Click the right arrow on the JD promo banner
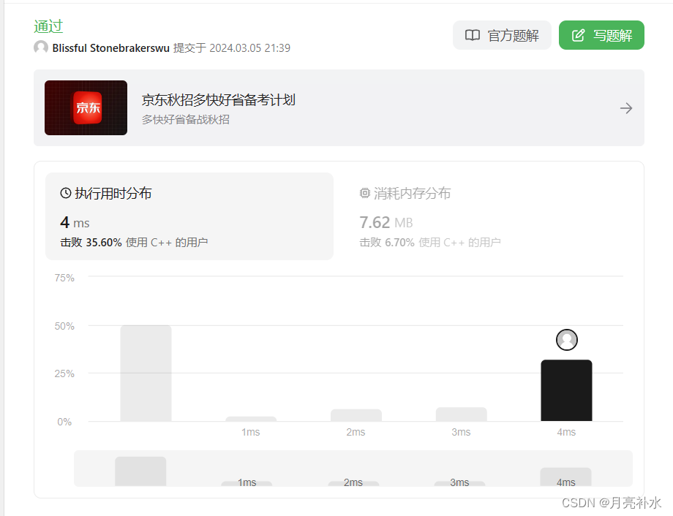 (626, 107)
